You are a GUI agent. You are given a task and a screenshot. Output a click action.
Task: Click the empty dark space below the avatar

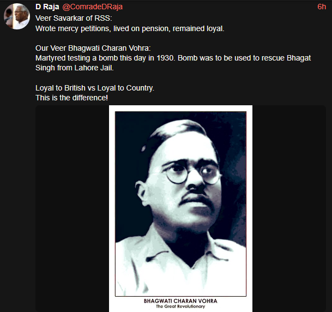click(x=17, y=170)
